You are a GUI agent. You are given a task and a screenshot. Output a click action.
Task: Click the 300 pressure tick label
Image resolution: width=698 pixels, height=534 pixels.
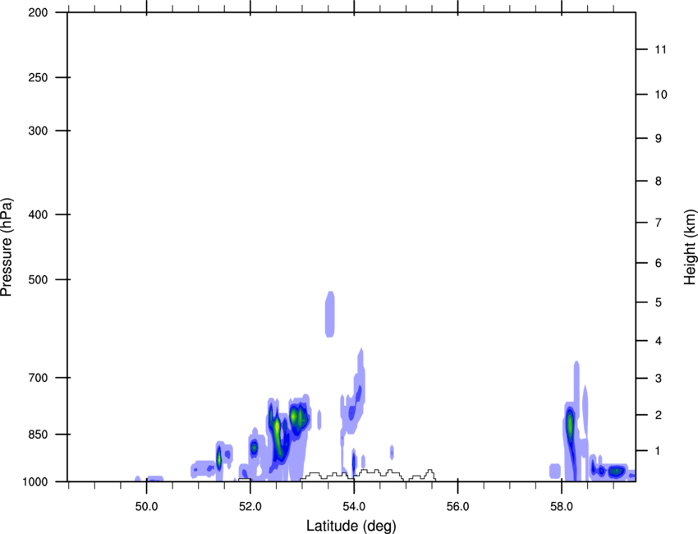38,131
